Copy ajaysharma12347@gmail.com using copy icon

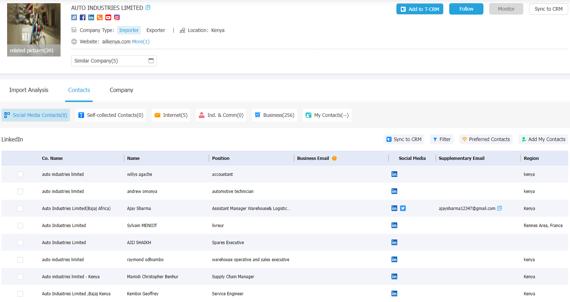click(x=499, y=208)
